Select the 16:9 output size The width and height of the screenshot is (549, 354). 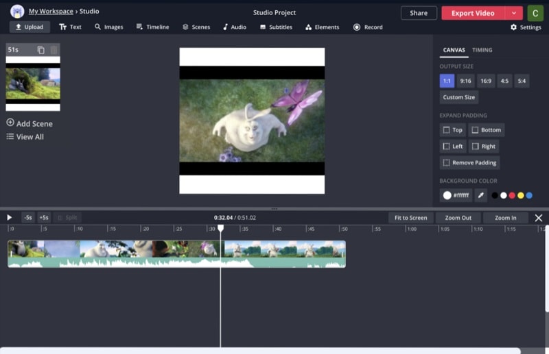tap(486, 81)
